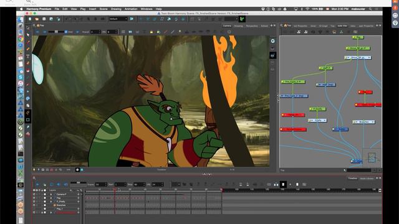Click the Start frame field in the timeline toolbar
The height and width of the screenshot is (224, 399).
[x=120, y=184]
